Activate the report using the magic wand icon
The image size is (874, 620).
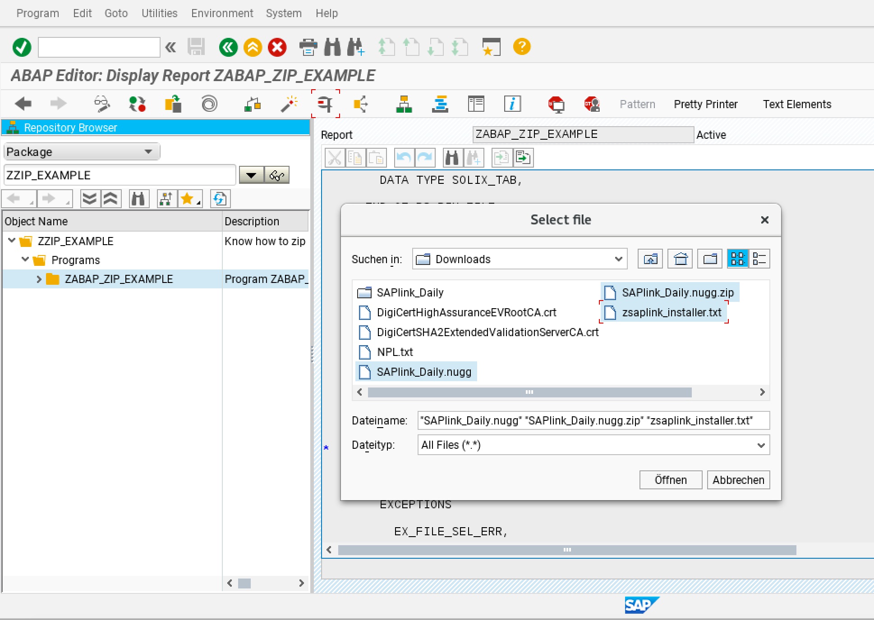pos(289,104)
